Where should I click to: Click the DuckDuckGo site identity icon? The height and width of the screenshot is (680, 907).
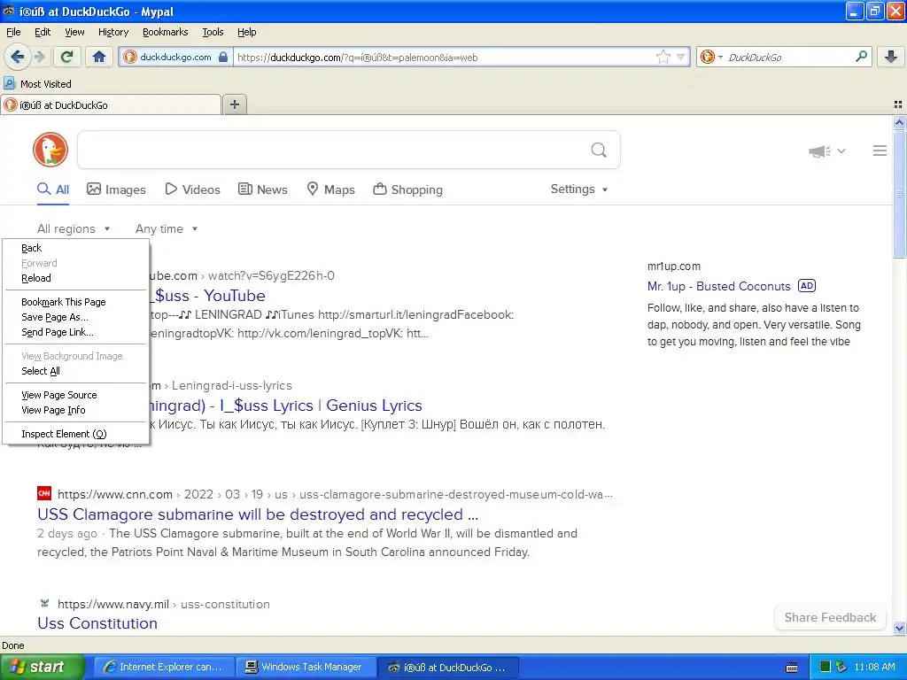[130, 57]
